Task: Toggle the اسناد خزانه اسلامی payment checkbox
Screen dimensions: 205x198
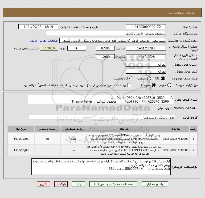Action: [129, 85]
